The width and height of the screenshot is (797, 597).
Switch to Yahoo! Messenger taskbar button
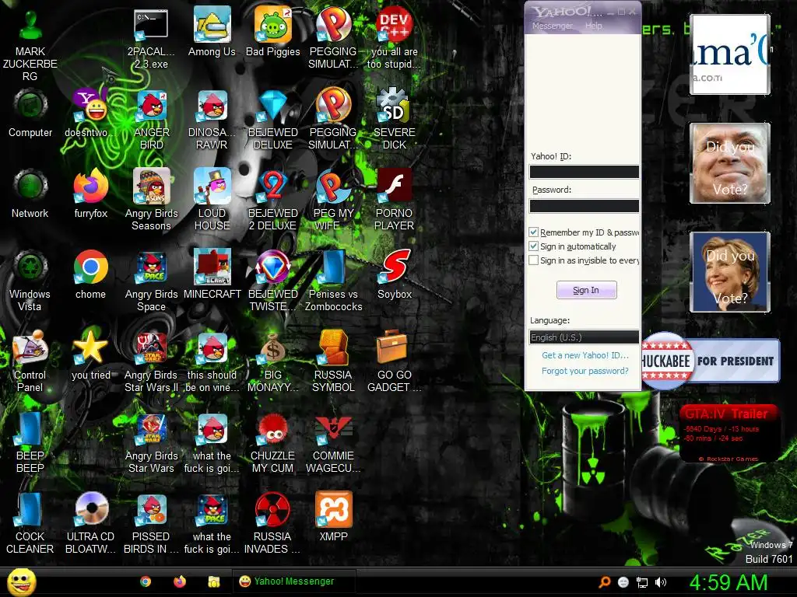(294, 581)
